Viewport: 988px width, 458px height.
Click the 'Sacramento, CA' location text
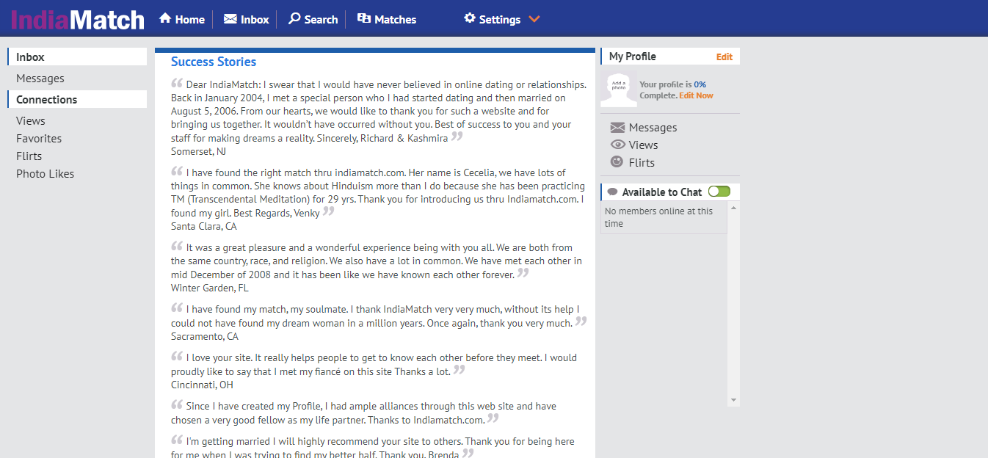205,337
